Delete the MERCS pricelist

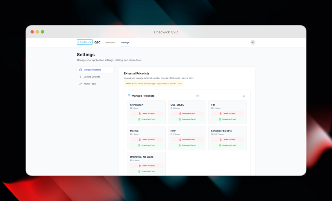(147, 140)
